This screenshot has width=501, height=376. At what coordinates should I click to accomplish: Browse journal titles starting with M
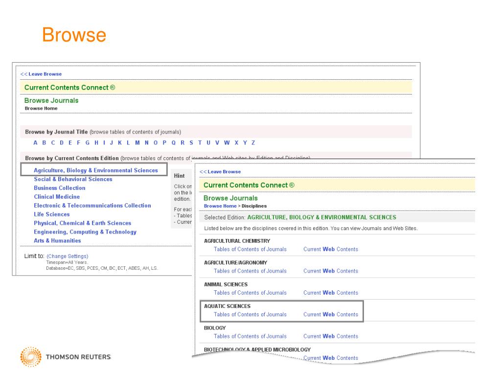137,142
